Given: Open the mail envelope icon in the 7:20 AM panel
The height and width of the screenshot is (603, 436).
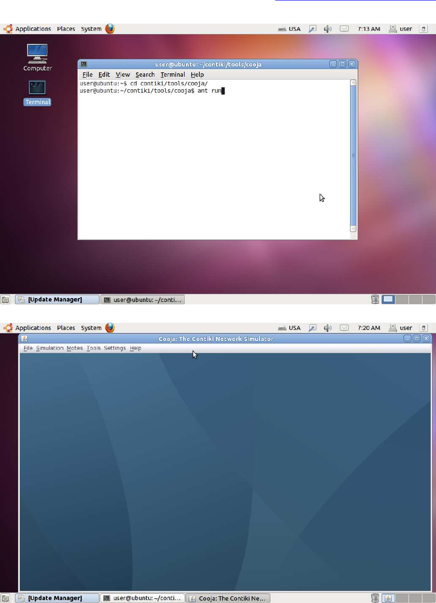Looking at the screenshot, I should 344,328.
